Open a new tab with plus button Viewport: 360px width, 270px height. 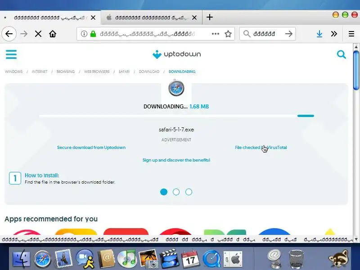pos(209,17)
